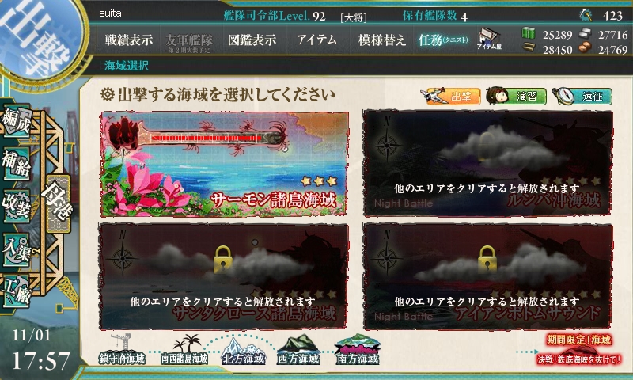The width and height of the screenshot is (633, 380).
Task: Click the red boss gauge bar
Action: tap(206, 139)
